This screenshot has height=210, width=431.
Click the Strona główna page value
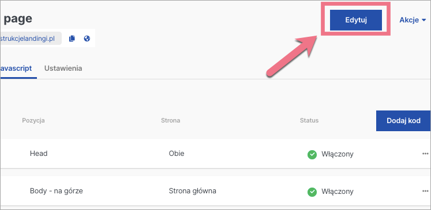click(192, 191)
